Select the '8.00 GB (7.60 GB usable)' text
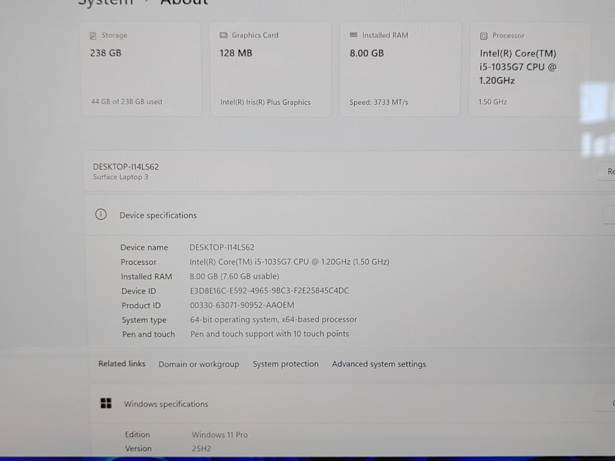Image resolution: width=615 pixels, height=461 pixels. [234, 276]
